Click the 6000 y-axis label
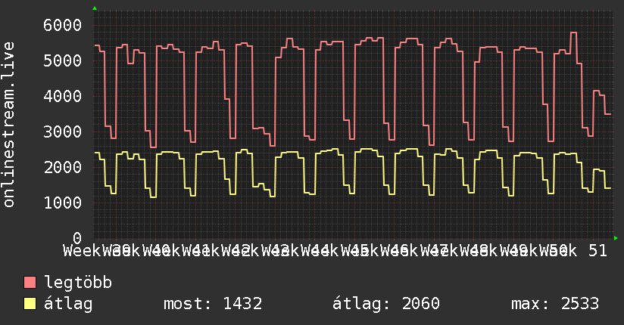 click(x=63, y=26)
